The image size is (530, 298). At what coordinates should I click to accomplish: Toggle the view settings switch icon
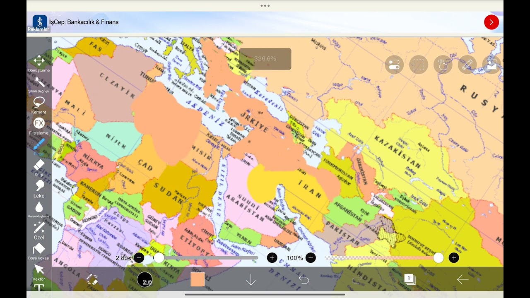394,65
